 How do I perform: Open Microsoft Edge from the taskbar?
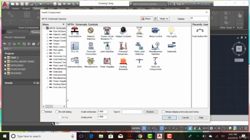(x=91, y=136)
